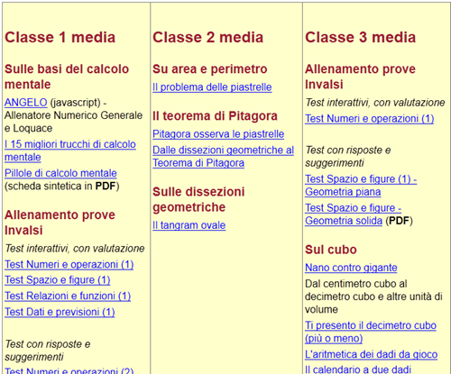The height and width of the screenshot is (374, 451).
Task: Click the "Classe 1 media" heading
Action: click(60, 38)
